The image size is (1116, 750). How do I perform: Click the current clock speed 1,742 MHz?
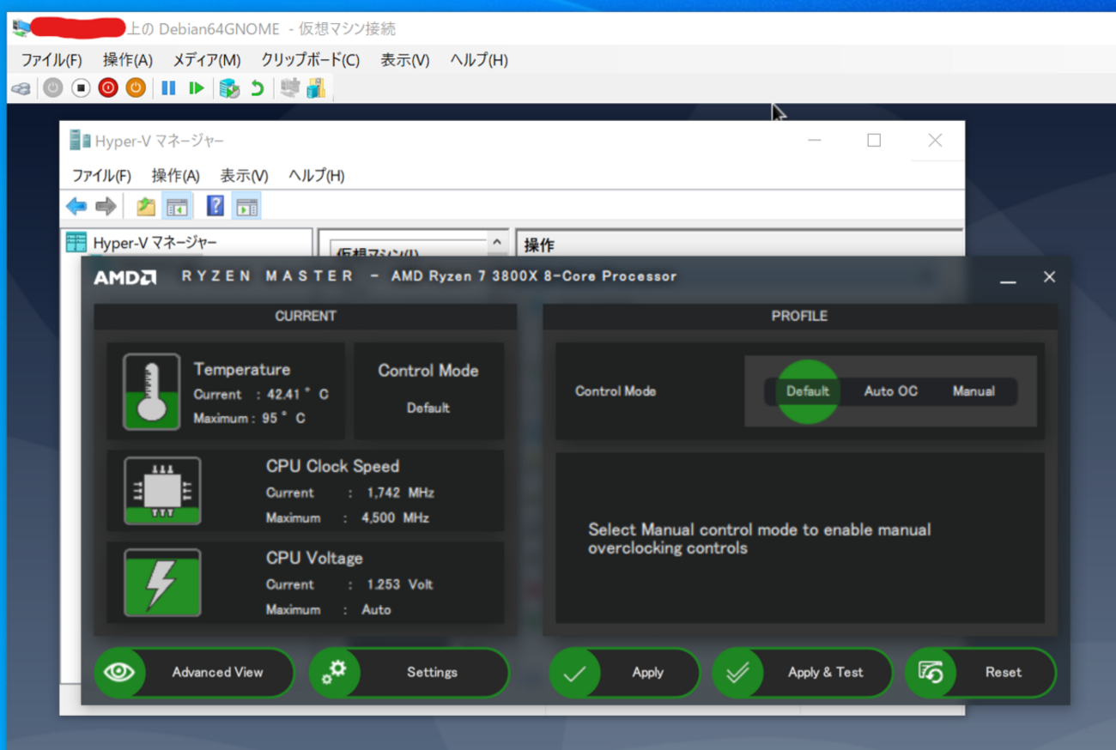(x=400, y=493)
